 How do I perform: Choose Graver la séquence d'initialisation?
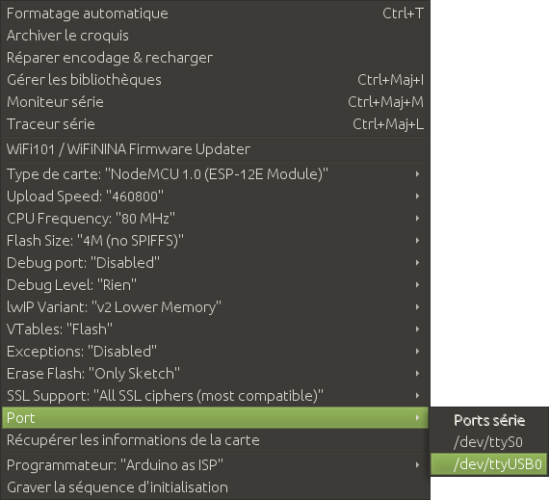[215, 487]
